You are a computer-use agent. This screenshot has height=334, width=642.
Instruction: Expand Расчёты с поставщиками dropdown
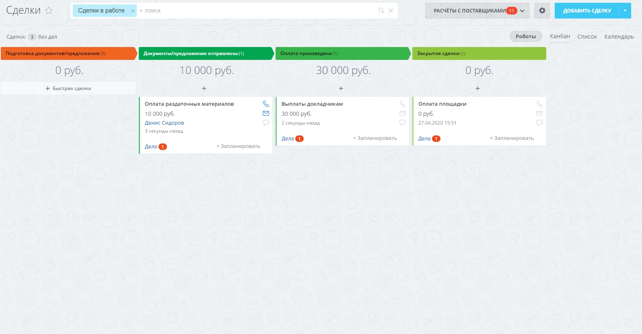522,11
